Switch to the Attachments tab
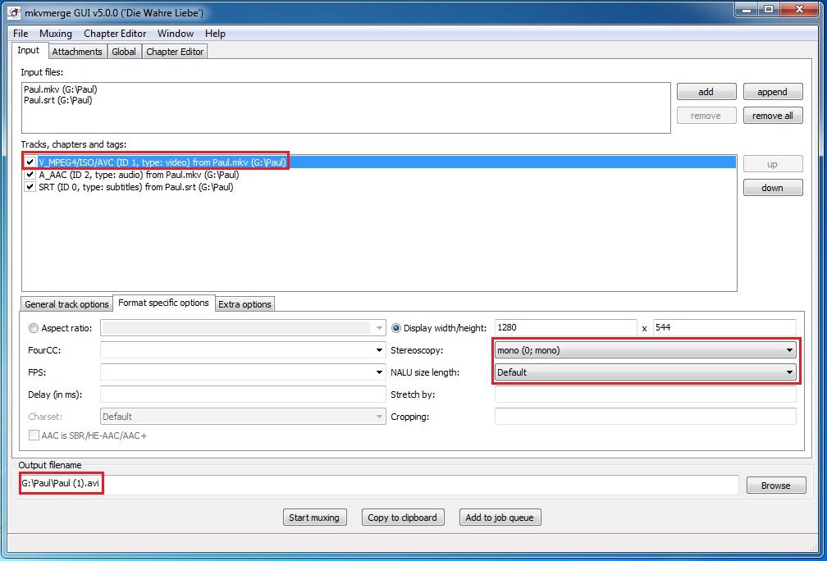 [x=77, y=52]
